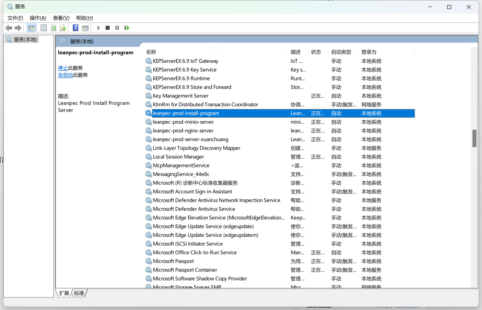Select leanpec-prod-server-xuanchuang service
Screen dimensions: 482x310
click(x=280, y=139)
